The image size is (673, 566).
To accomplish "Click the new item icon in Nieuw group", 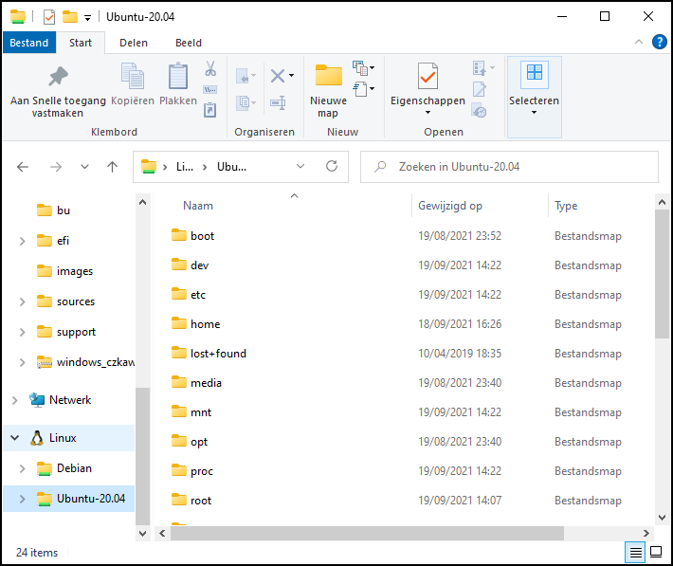I will point(363,68).
